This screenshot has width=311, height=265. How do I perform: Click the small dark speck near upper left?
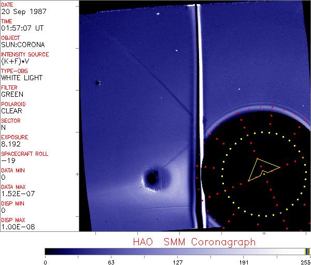97,83
